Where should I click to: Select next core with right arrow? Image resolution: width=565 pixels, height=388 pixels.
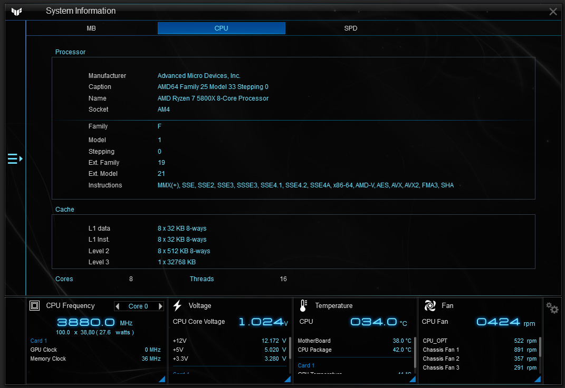coord(160,306)
